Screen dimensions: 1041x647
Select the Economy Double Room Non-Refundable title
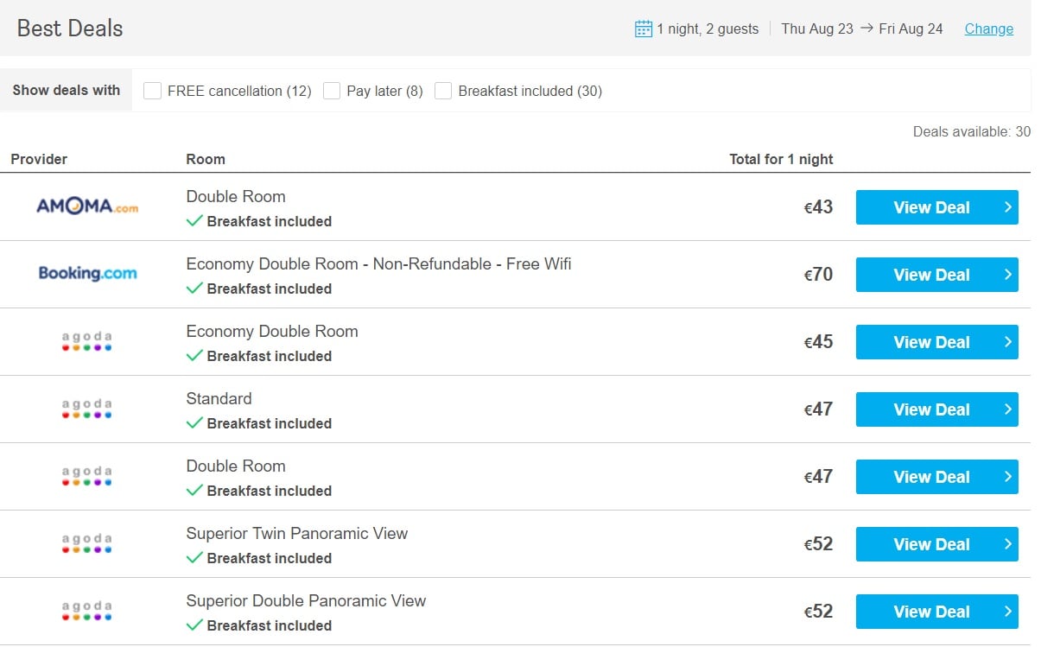[378, 263]
